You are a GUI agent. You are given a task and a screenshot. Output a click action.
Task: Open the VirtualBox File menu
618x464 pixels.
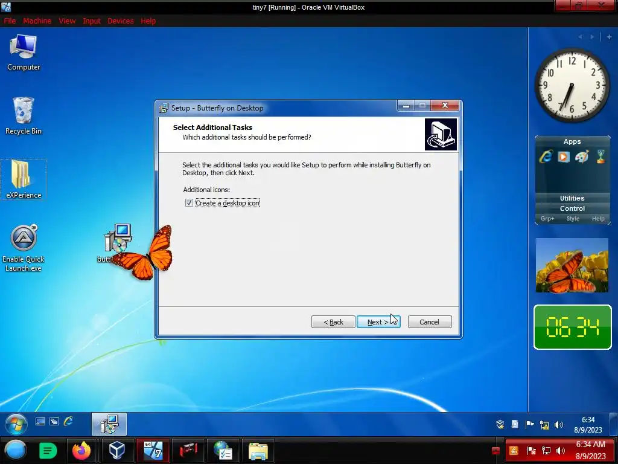click(10, 21)
